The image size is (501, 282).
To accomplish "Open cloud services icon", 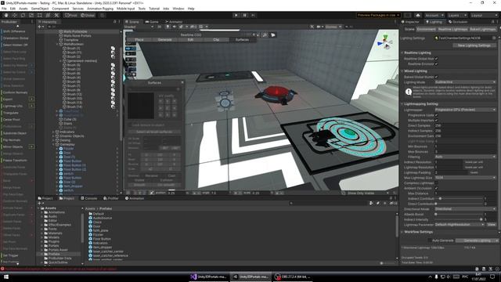I will 418,15.
